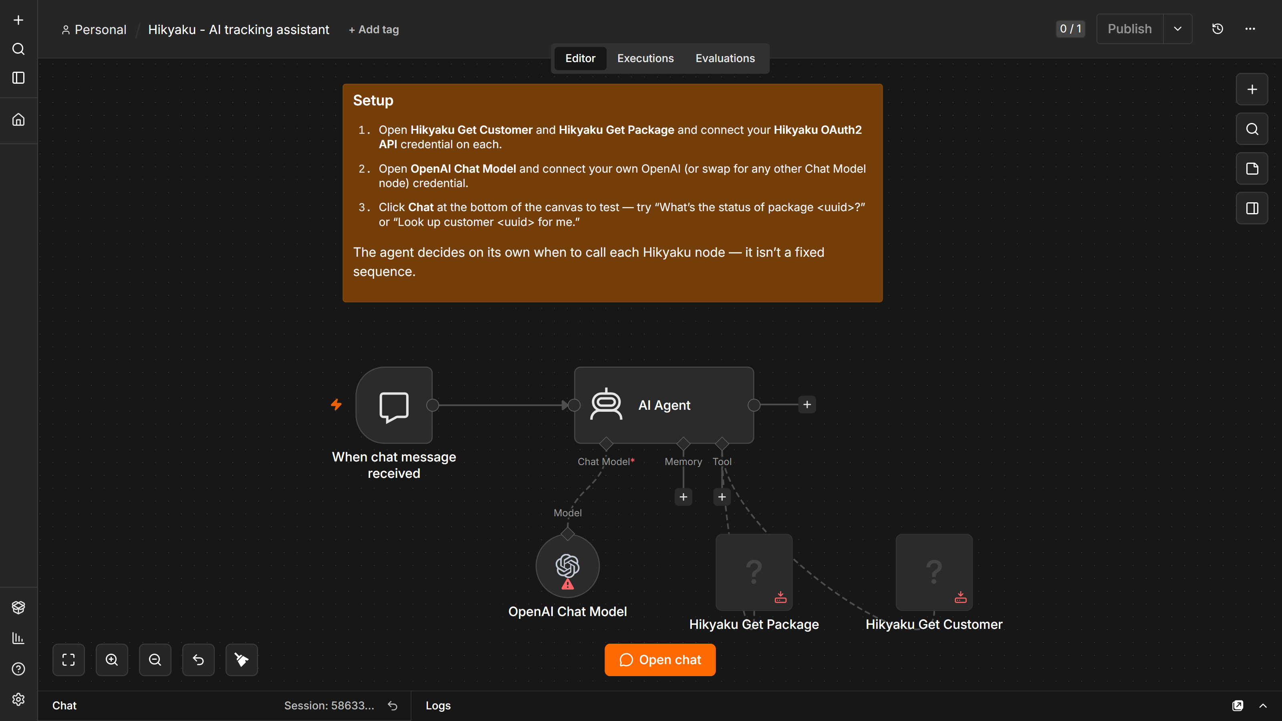Add node with canvas plus button
The image size is (1282, 721).
(x=1252, y=90)
